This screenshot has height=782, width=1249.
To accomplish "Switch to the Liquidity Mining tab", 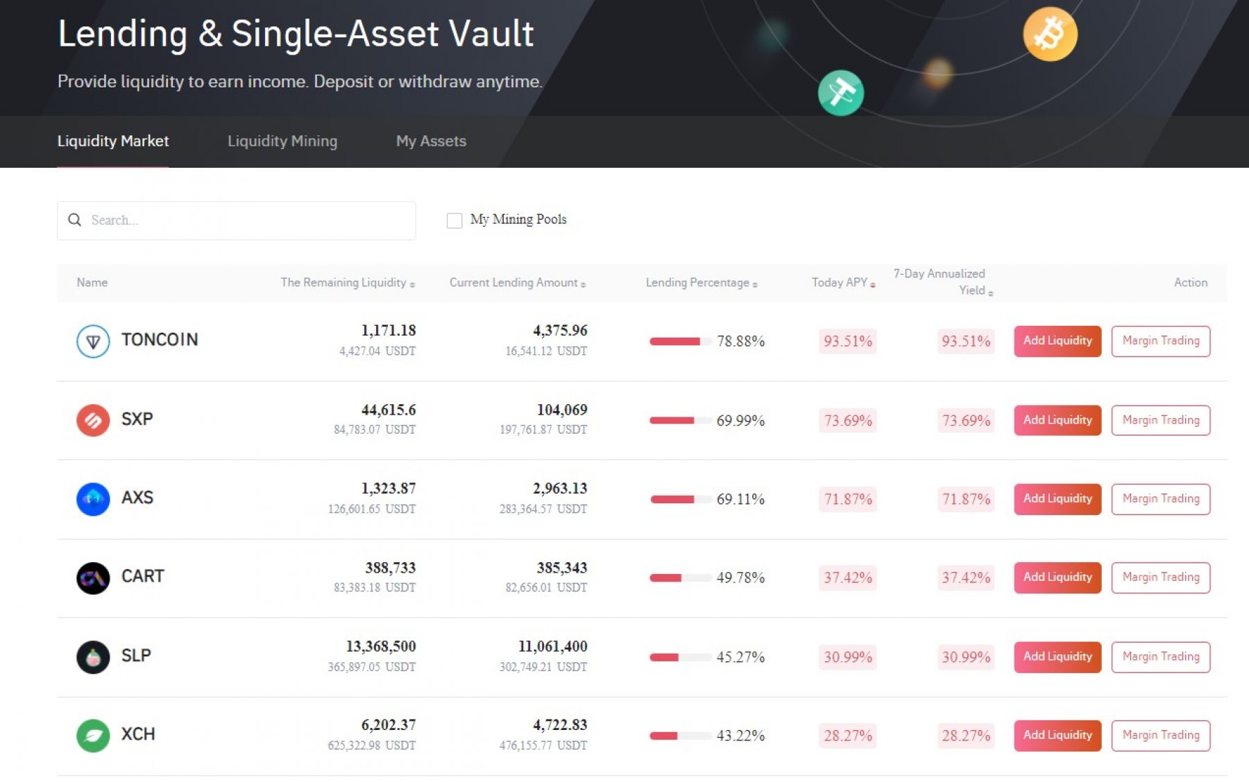I will (282, 141).
